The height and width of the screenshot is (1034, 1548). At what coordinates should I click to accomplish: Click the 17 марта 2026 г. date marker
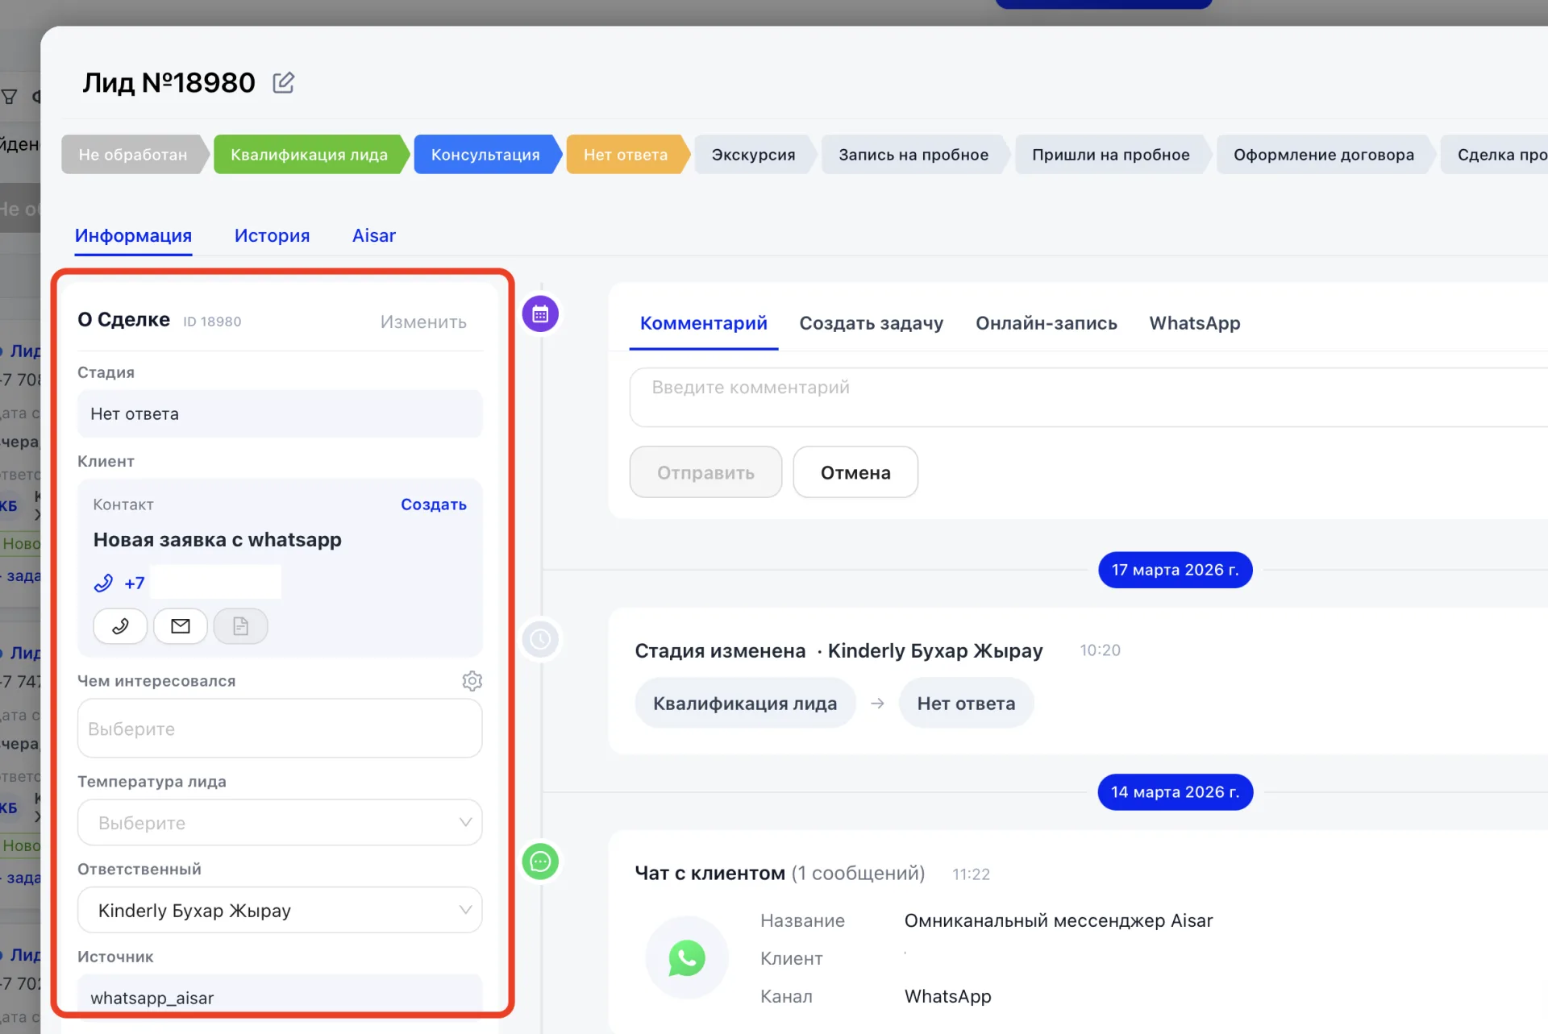[x=1175, y=570]
